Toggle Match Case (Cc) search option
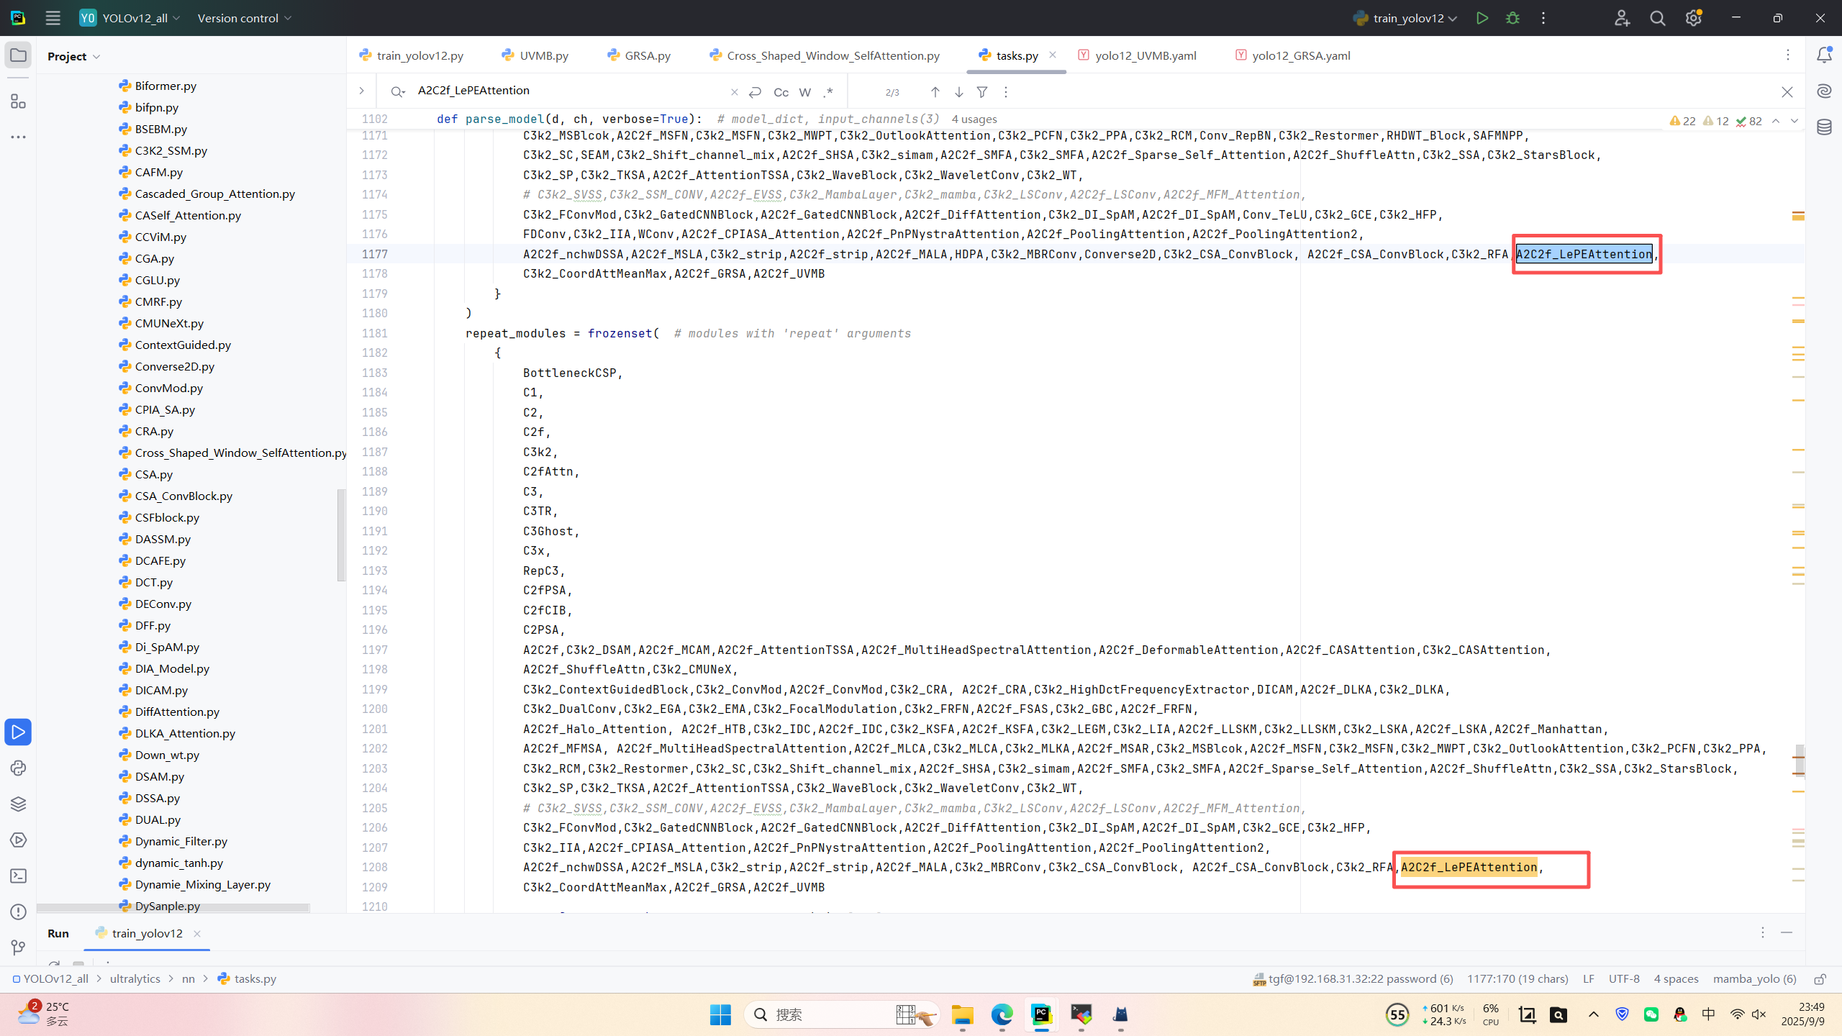Screen dimensions: 1842x1036 (x=781, y=92)
